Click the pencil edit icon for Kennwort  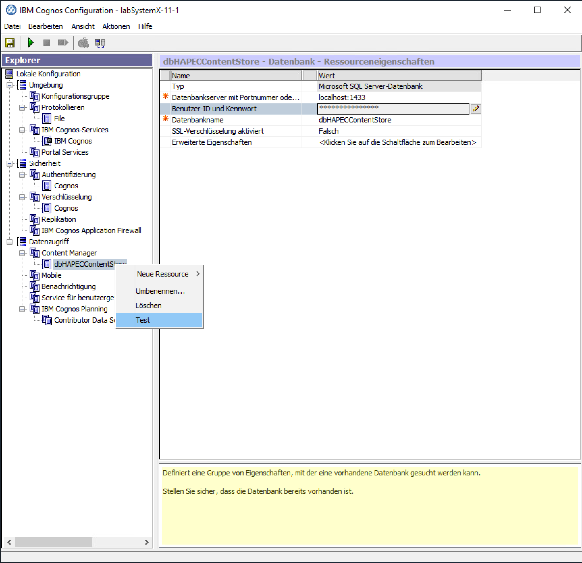[x=476, y=109]
